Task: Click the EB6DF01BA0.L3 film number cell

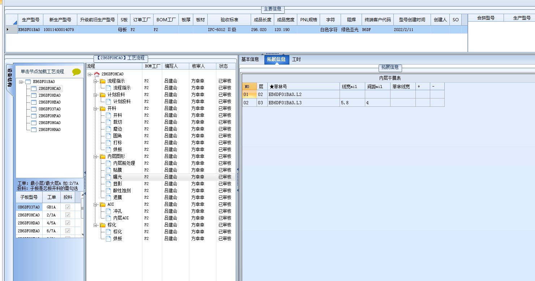Action: point(303,103)
